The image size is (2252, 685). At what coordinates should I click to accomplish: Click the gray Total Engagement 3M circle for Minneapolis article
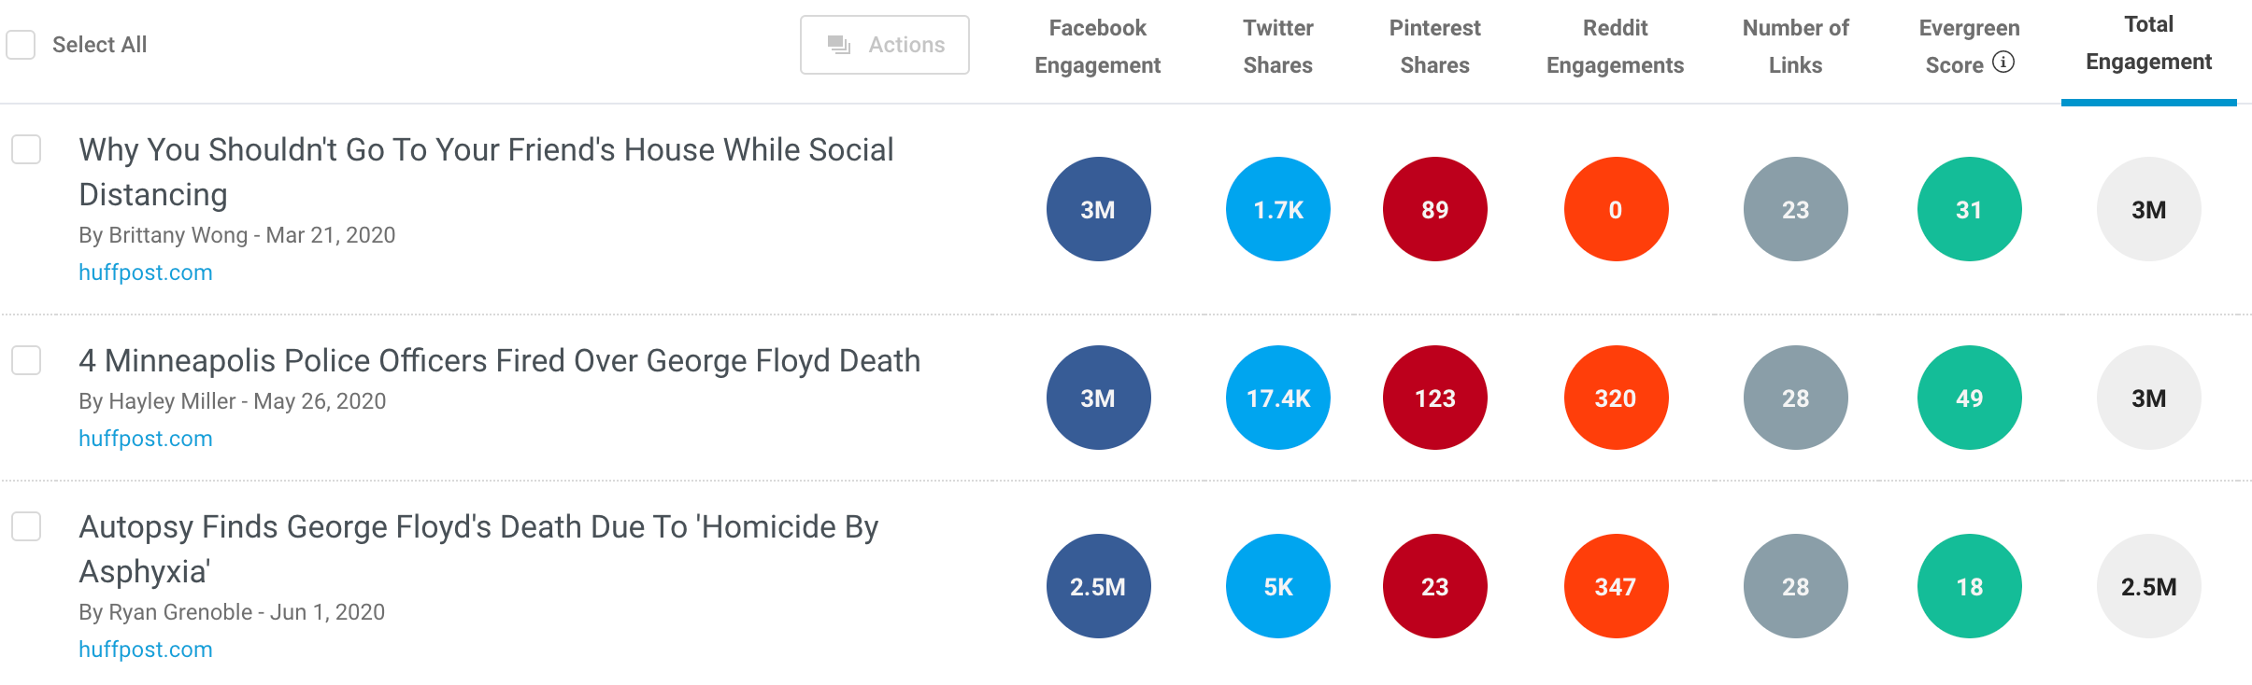[x=2148, y=397]
